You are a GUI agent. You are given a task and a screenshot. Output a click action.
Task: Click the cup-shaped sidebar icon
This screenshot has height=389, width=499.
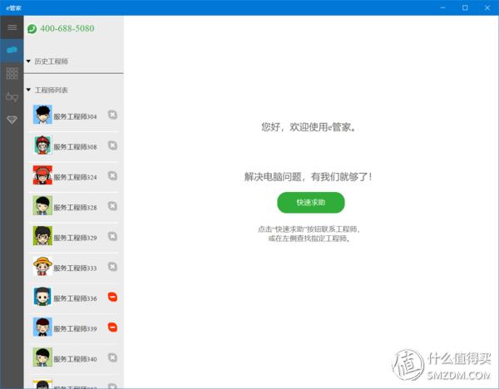coord(12,96)
